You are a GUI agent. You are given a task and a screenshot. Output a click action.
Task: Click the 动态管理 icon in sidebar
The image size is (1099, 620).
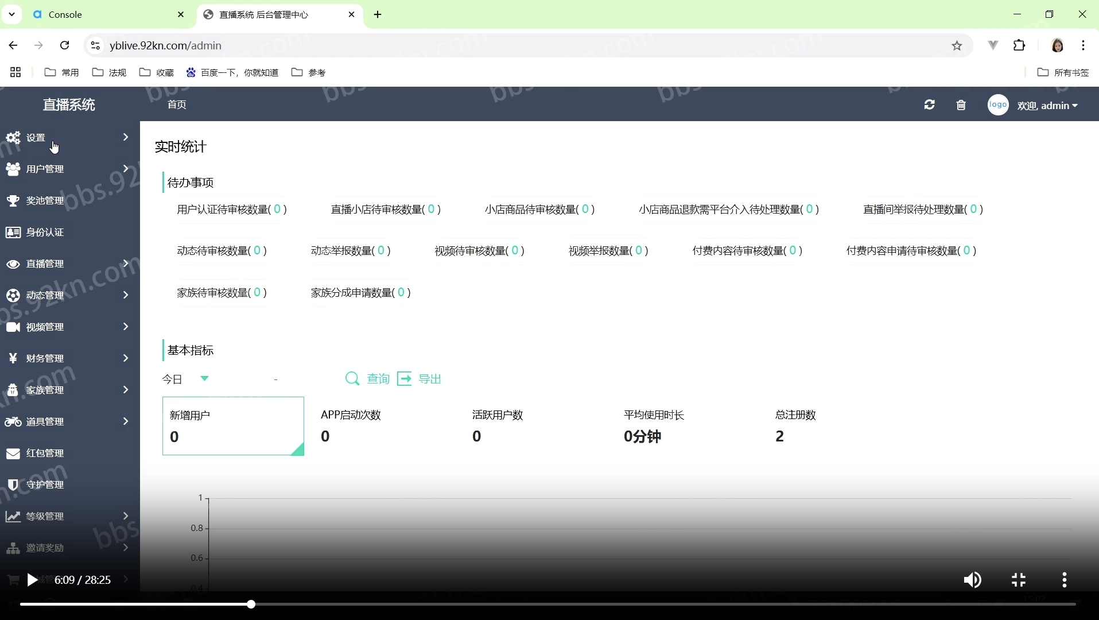coord(13,295)
